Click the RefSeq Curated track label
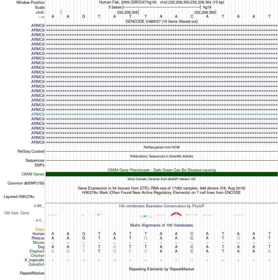The height and width of the screenshot is (280, 278). tap(31, 152)
